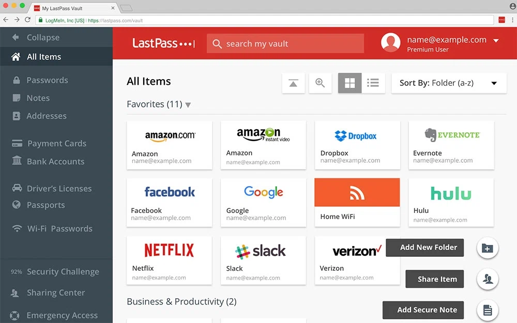
Task: Click the round Share Item icon
Action: coord(488,279)
